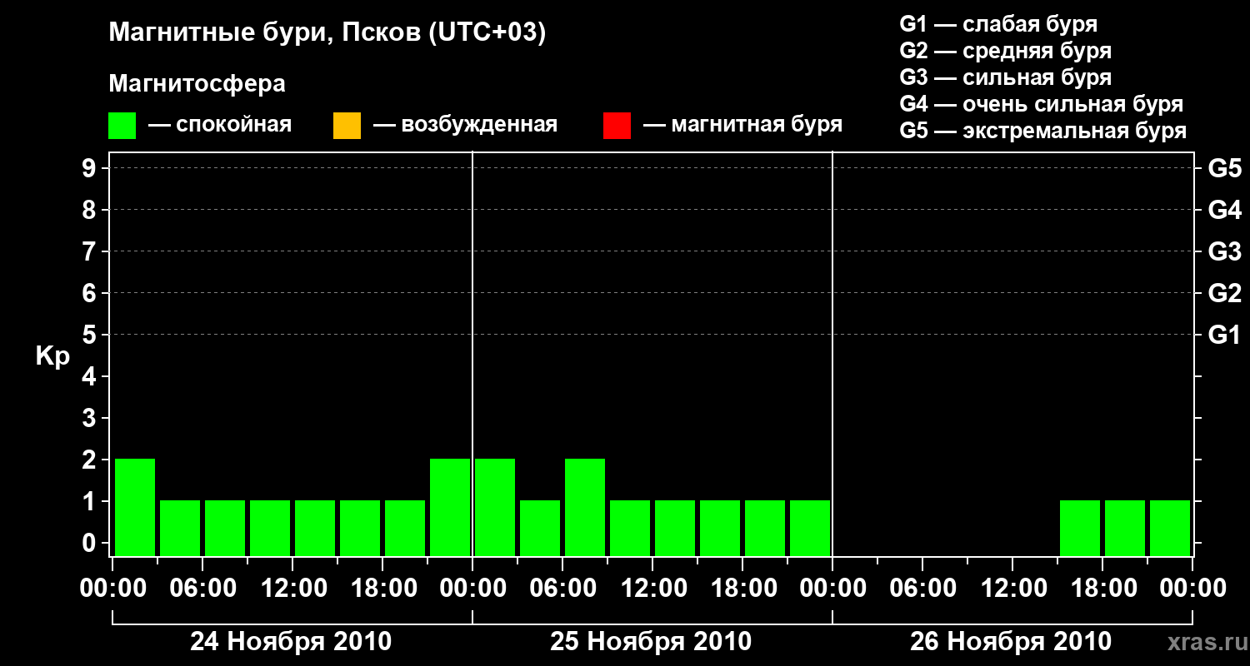Click the 'Магнитосфера' subtitle
Image resolution: width=1250 pixels, height=666 pixels.
(197, 84)
